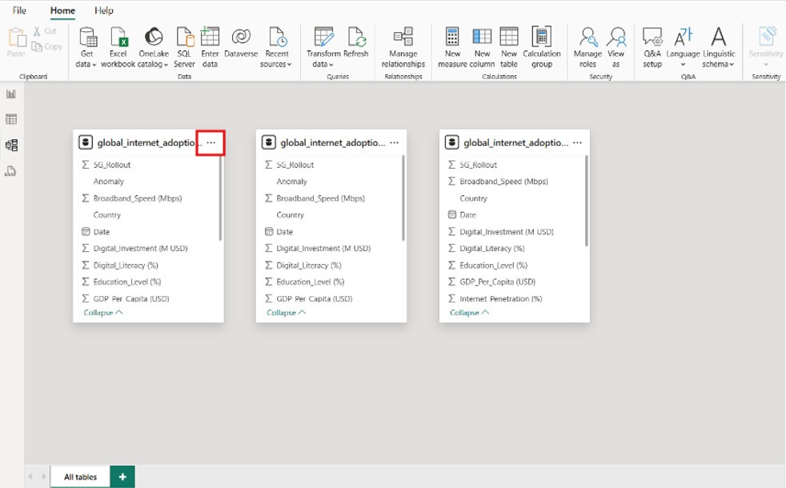Screen dimensions: 786x488
Task: Add a new model layout with plus button
Action: click(122, 477)
